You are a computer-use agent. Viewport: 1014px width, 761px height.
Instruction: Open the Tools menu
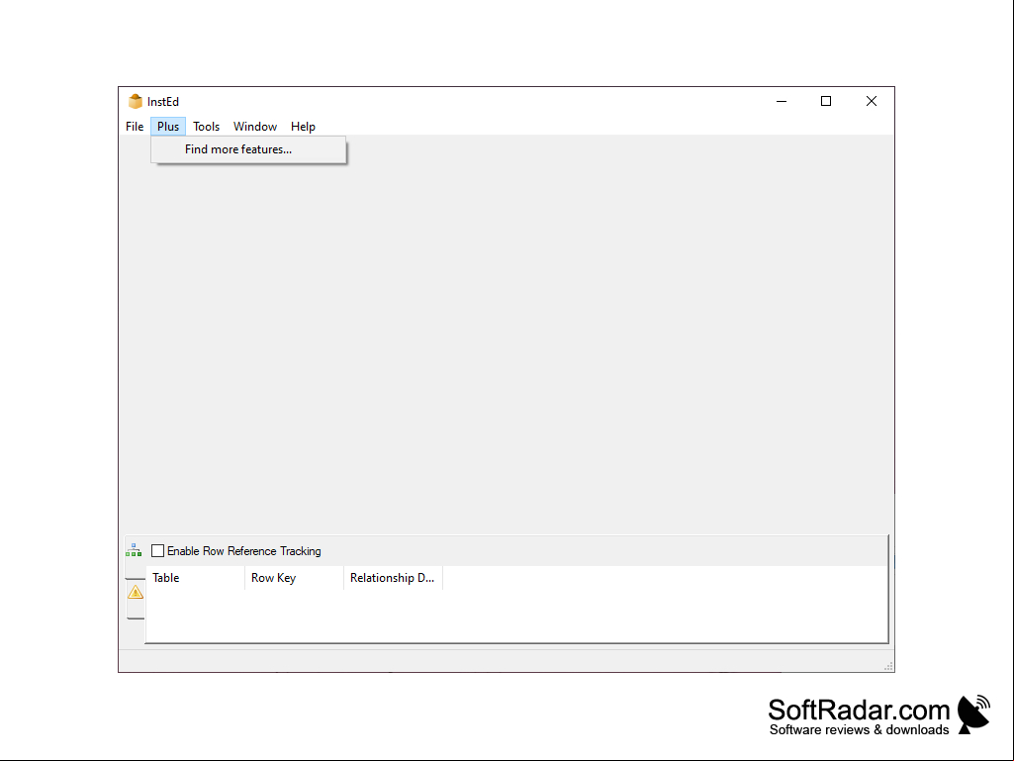point(207,127)
